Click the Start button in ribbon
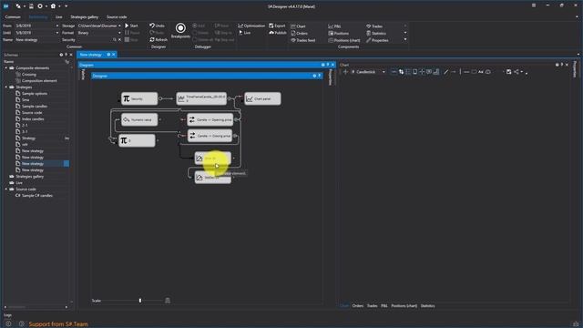Viewport: 583px width, 328px height. click(x=131, y=26)
